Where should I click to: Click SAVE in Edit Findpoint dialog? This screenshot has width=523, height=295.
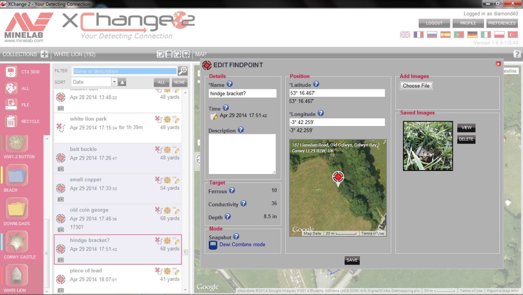pos(352,260)
